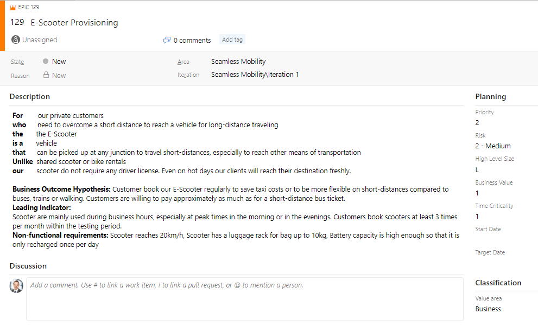The image size is (538, 327).
Task: Click into the add comment box
Action: (245, 299)
